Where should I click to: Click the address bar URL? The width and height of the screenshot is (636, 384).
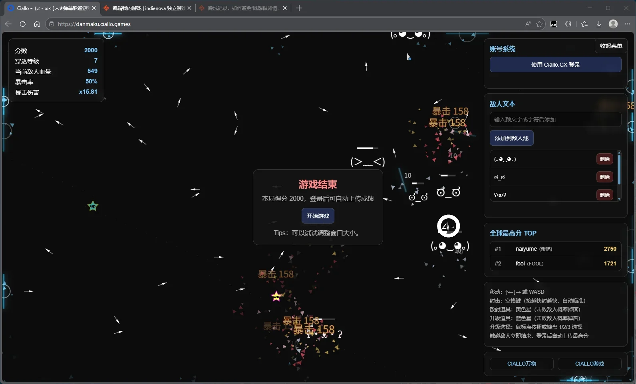pyautogui.click(x=94, y=24)
